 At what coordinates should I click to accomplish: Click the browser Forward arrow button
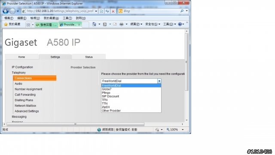coord(12,11)
